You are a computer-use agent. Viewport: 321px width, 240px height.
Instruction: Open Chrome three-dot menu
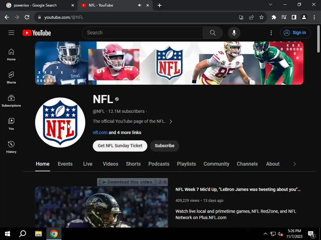pos(314,17)
